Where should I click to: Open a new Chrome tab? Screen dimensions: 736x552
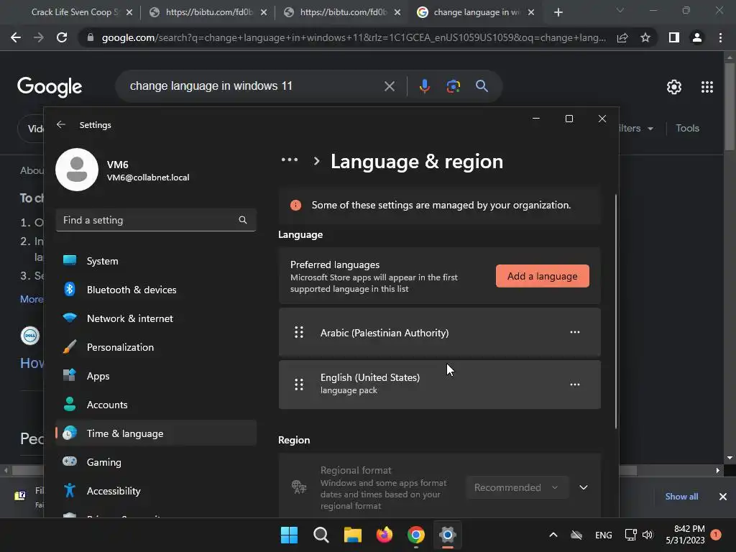558,12
